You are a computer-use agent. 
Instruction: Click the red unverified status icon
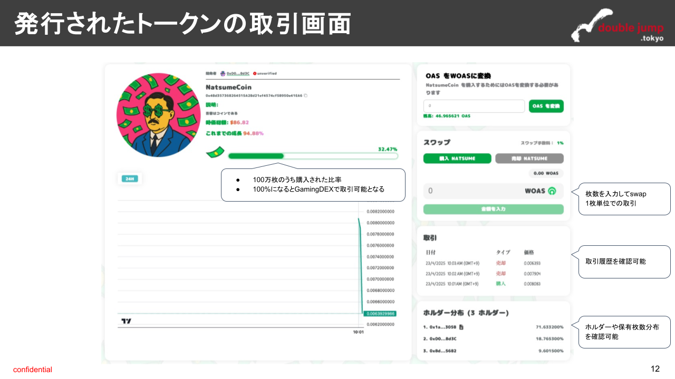255,74
